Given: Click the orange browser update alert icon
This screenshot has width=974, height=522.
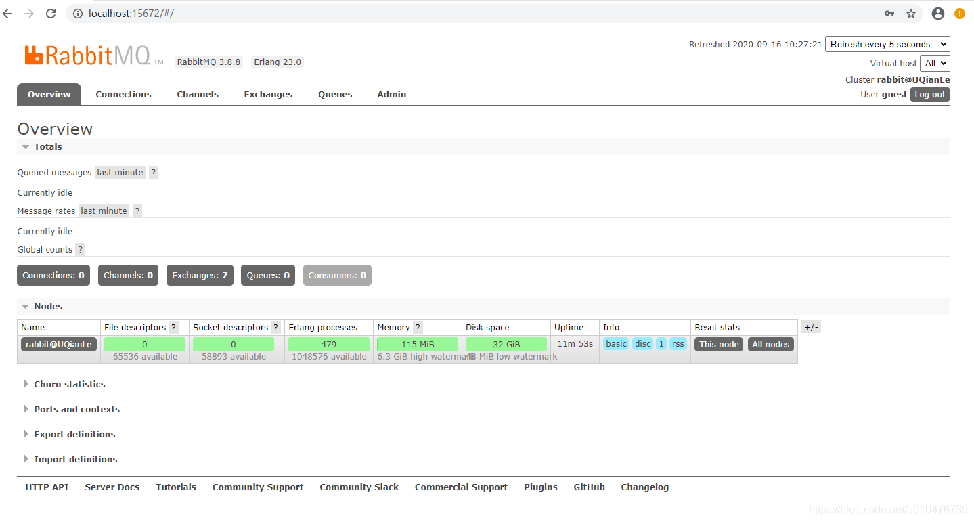Looking at the screenshot, I should 960,14.
